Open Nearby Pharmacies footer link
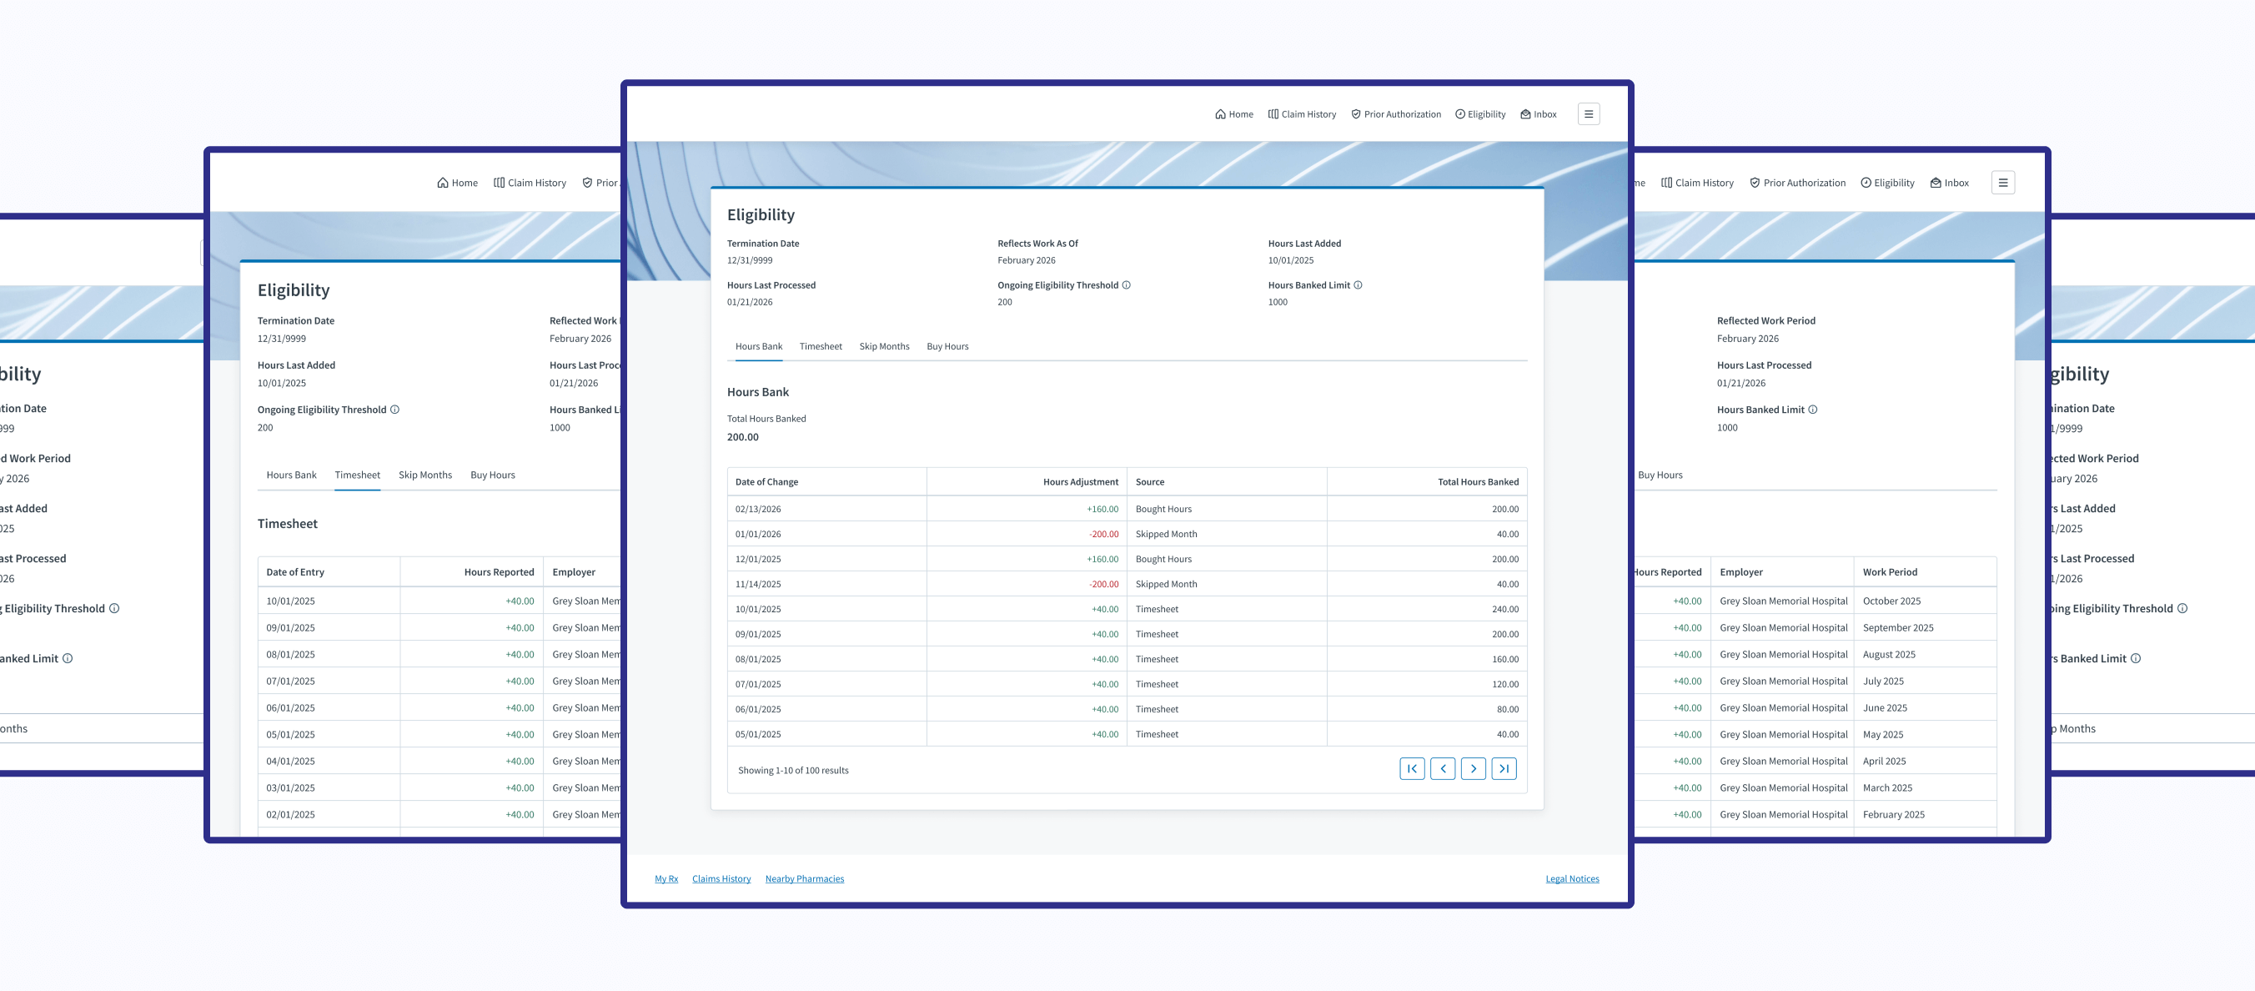 (804, 879)
